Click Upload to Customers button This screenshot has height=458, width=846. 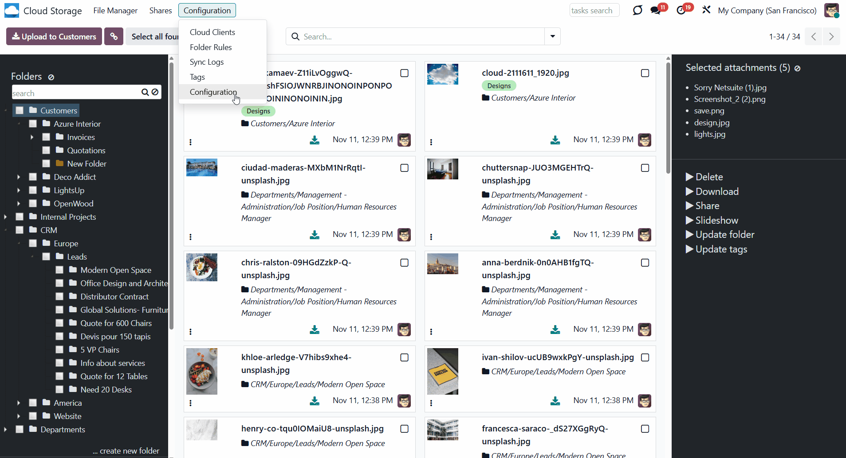click(x=54, y=36)
